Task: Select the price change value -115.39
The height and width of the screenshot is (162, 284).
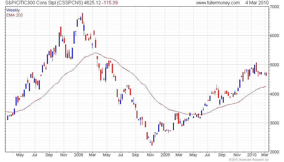Action: point(110,3)
